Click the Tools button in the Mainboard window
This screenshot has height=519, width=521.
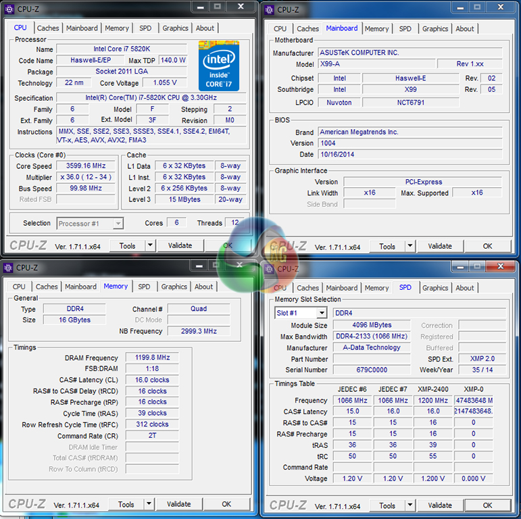[387, 247]
